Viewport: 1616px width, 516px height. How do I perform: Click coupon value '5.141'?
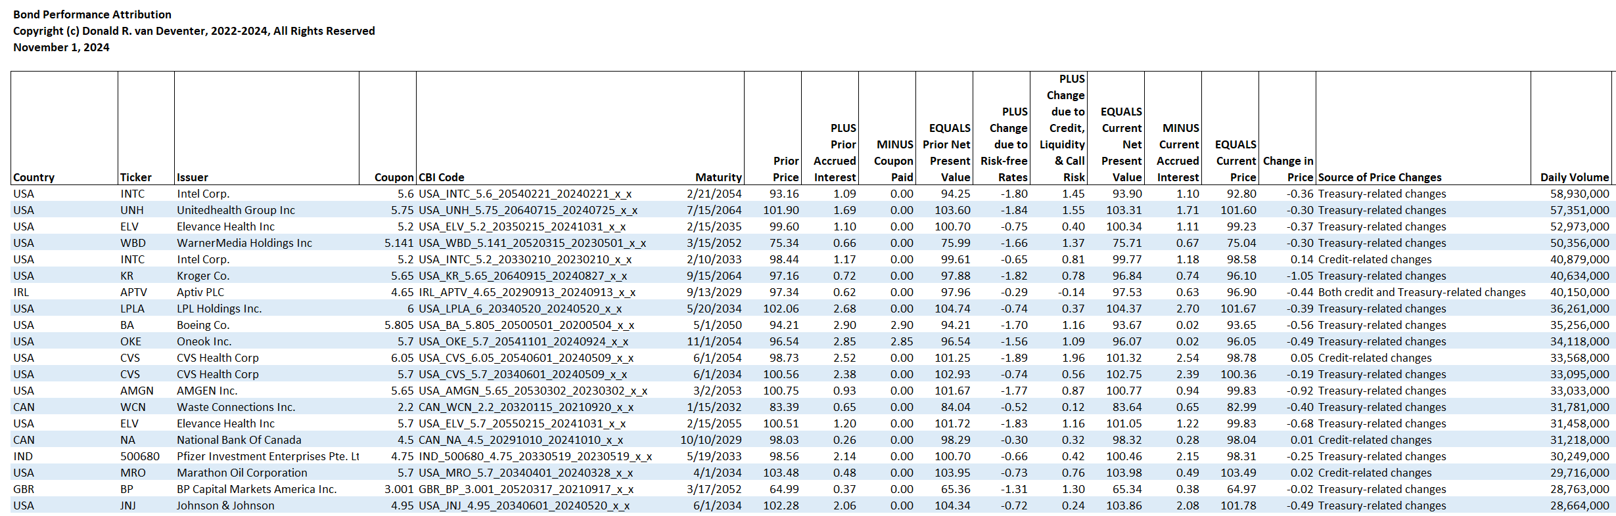pos(399,243)
